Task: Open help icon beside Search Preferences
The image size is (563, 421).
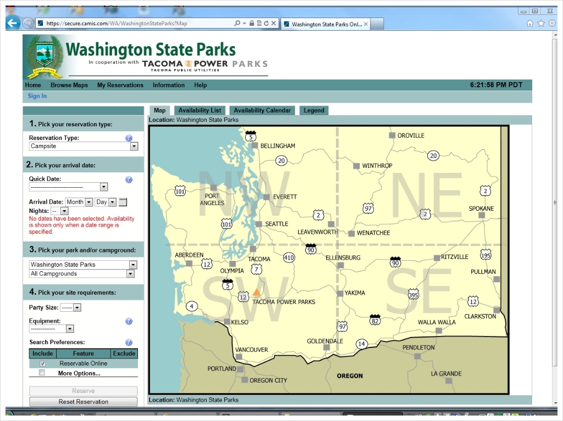Action: tap(129, 343)
